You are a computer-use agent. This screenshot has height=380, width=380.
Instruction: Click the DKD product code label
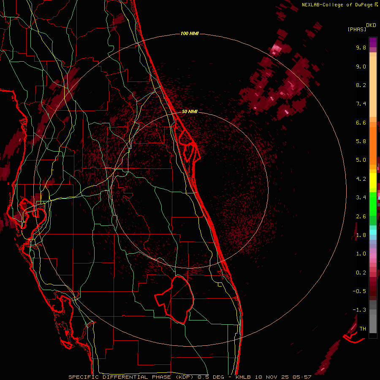tap(371, 25)
